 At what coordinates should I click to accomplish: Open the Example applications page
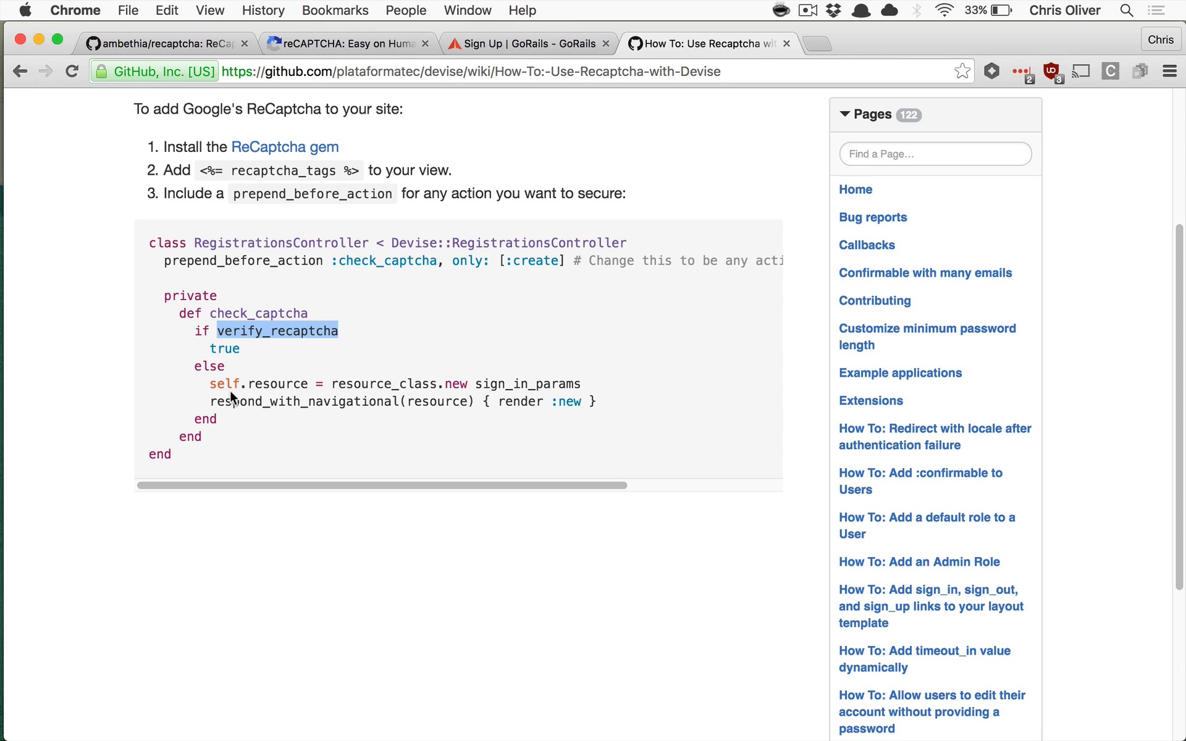pos(900,373)
